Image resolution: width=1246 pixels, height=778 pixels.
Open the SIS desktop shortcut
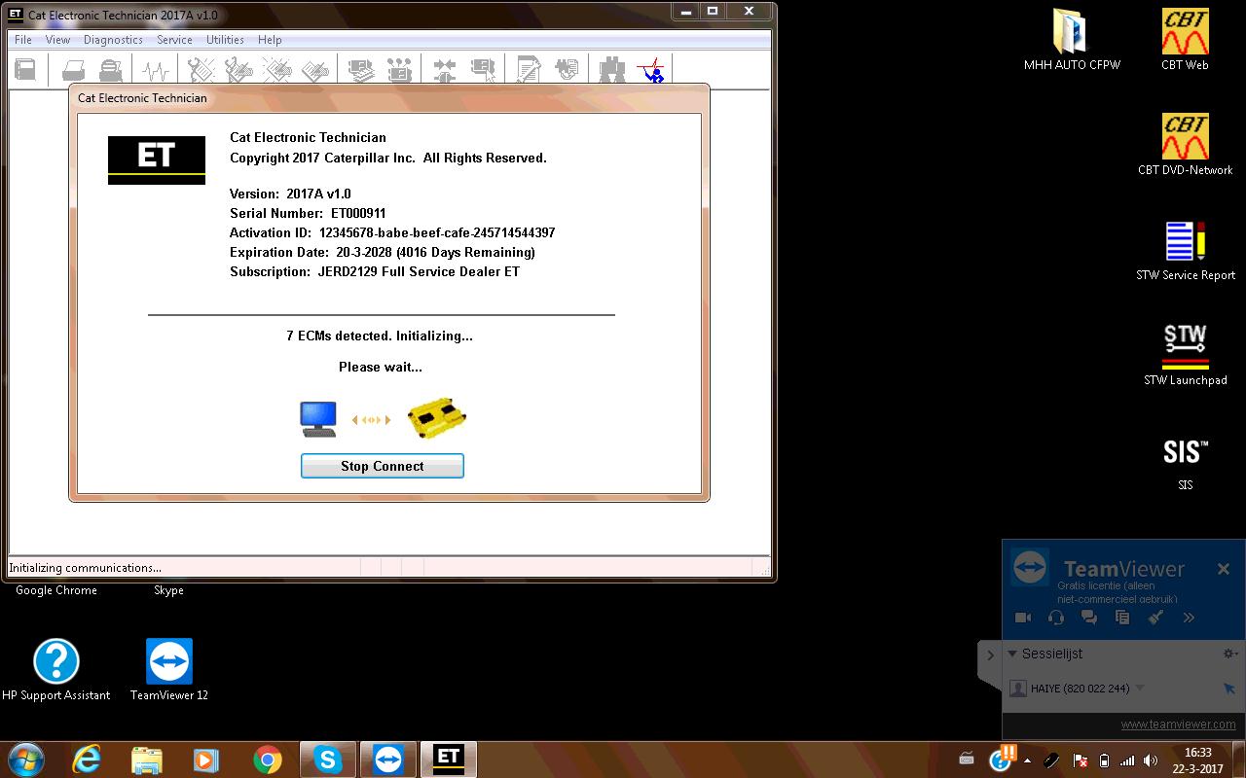point(1185,460)
